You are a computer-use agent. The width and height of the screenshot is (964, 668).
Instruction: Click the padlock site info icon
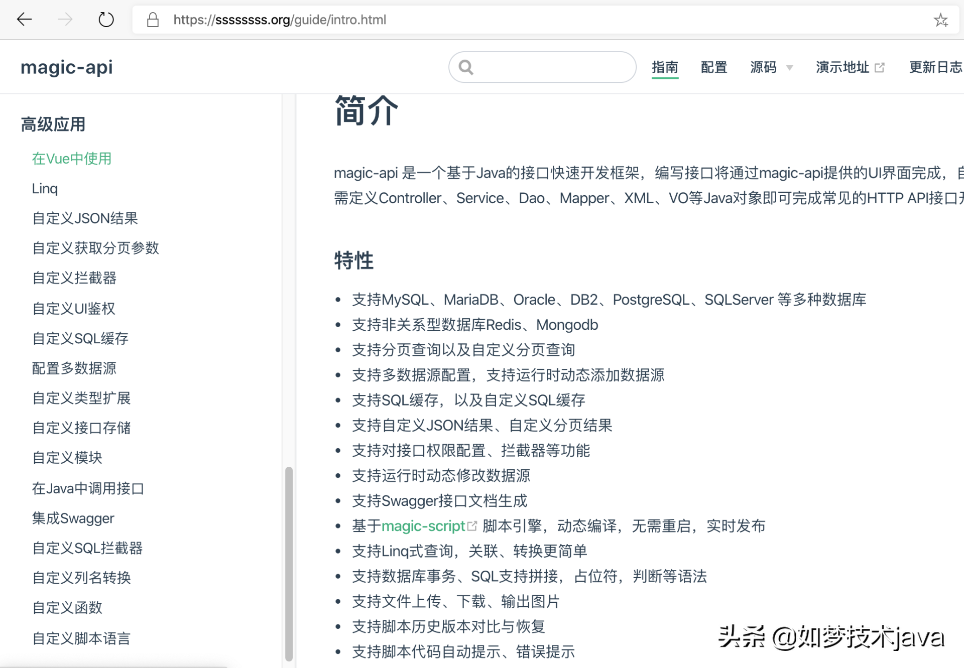coord(153,20)
